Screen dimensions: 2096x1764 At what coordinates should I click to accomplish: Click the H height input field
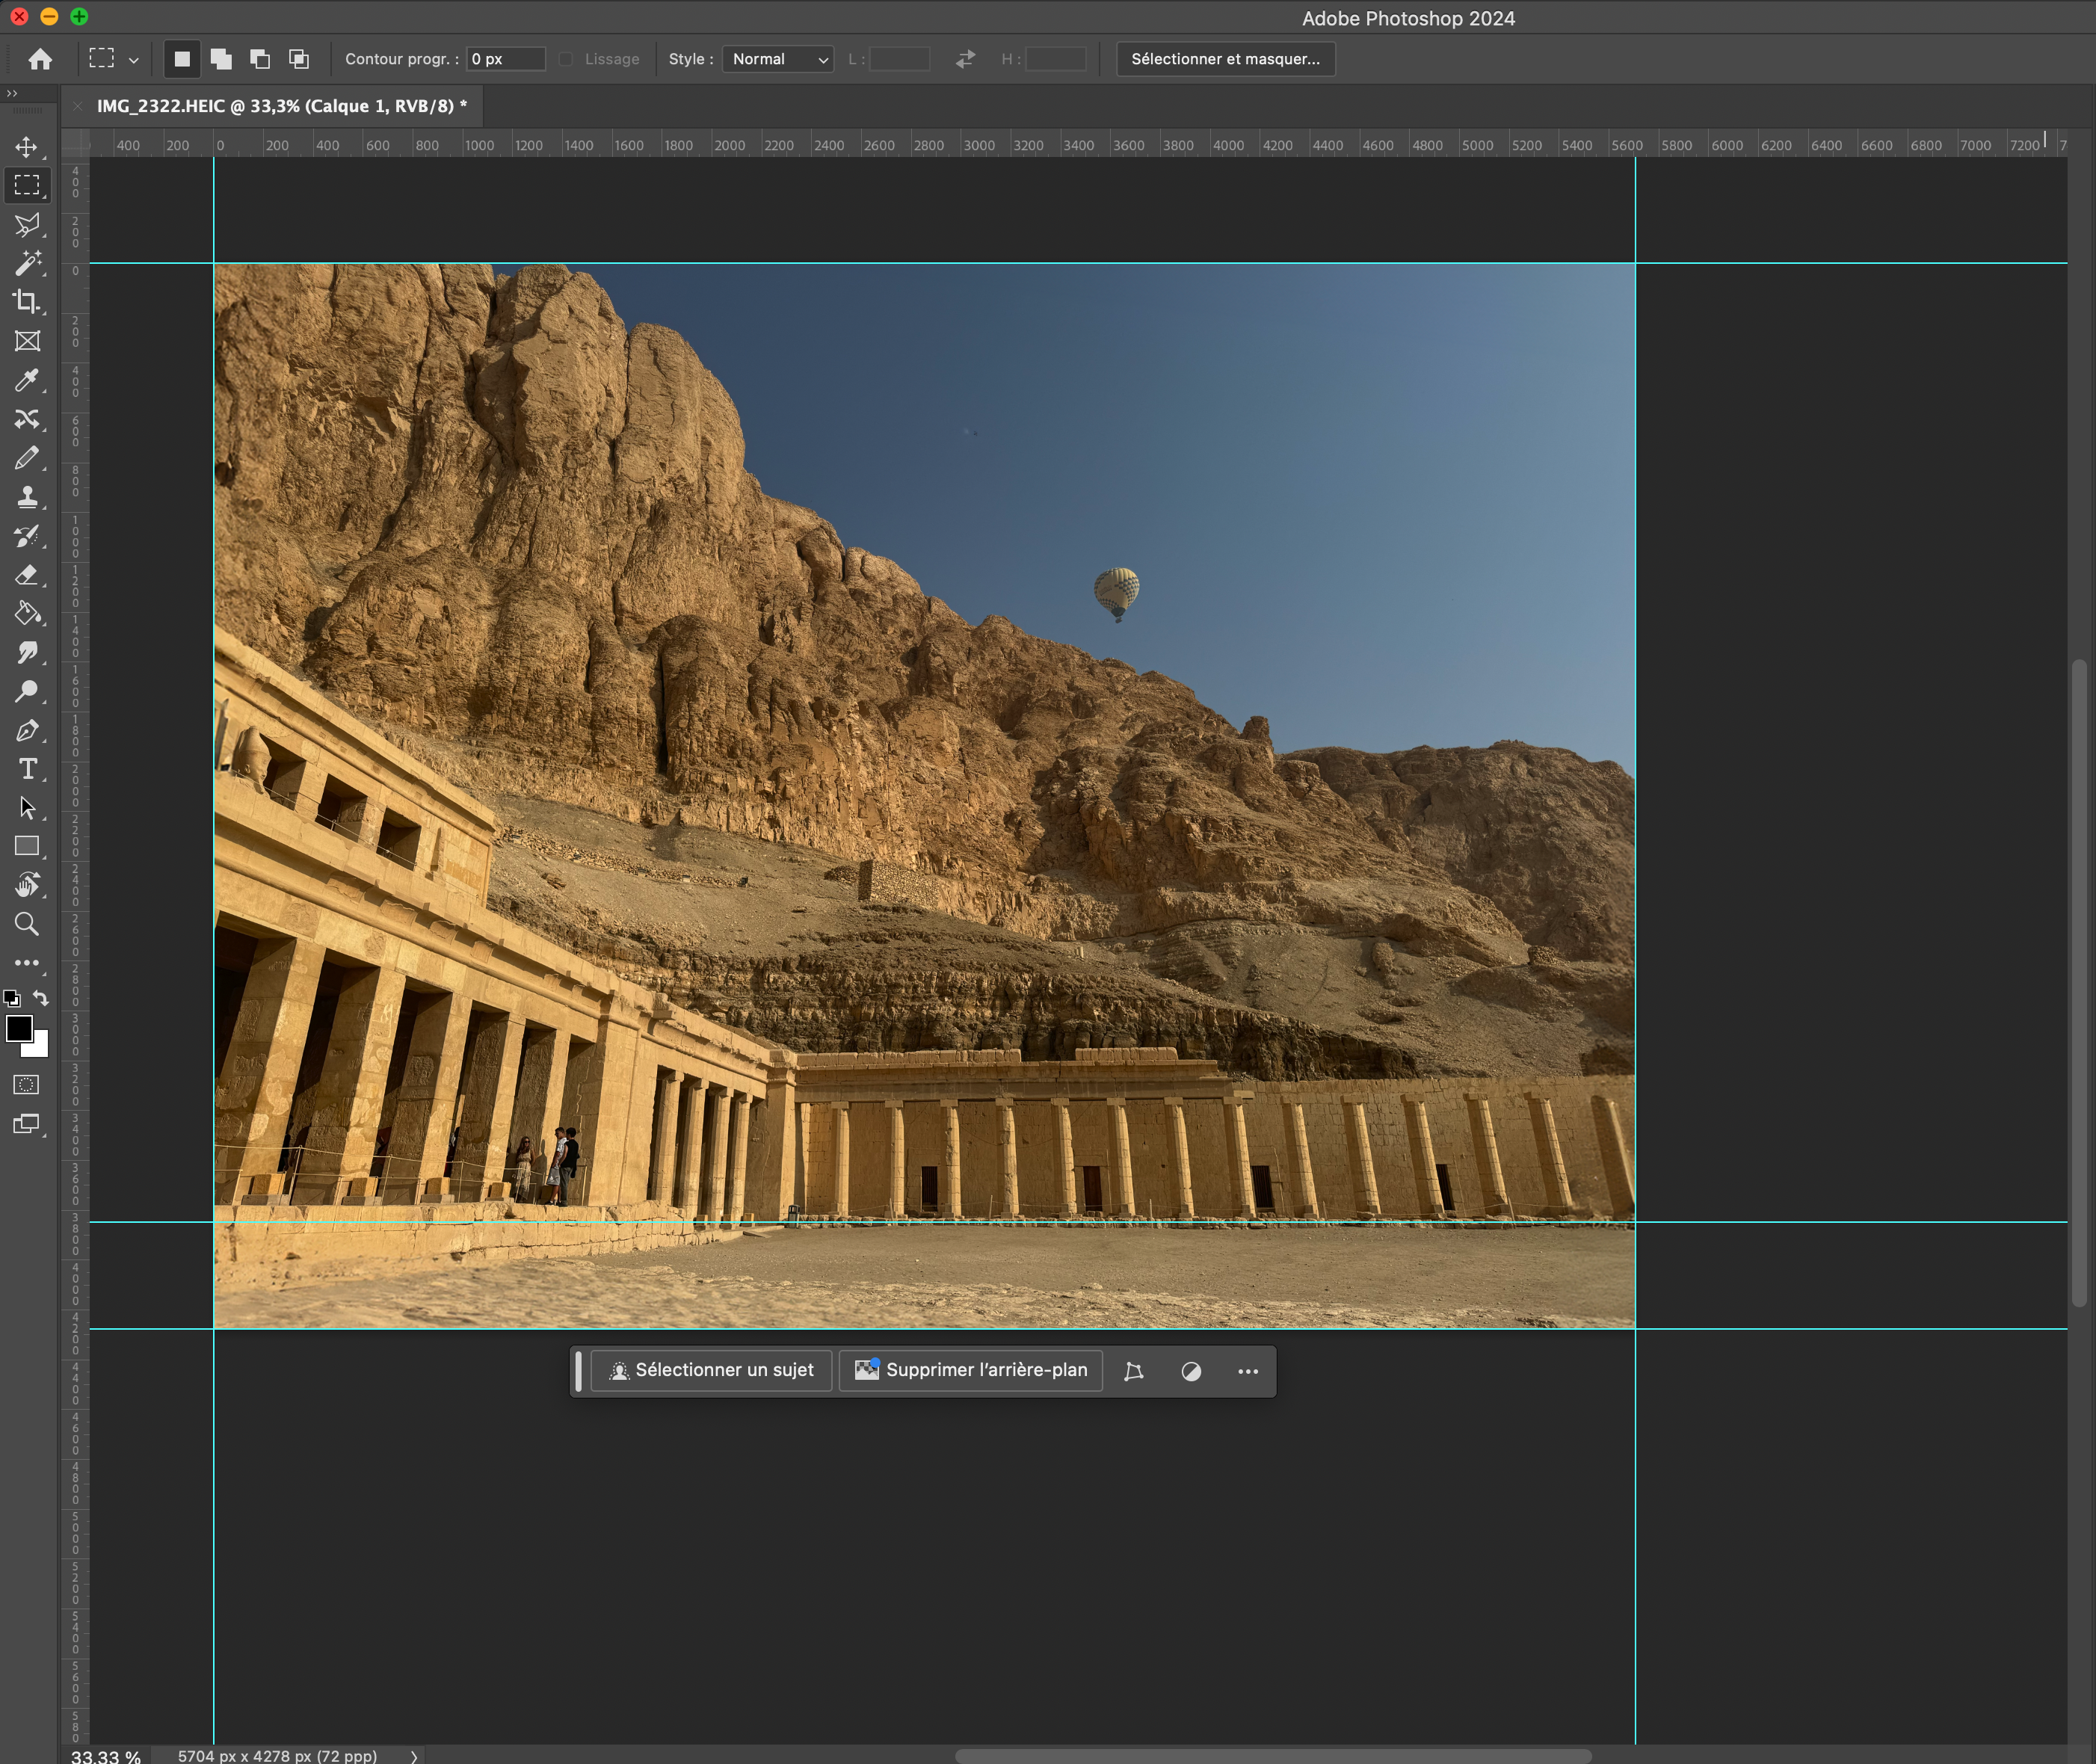coord(1056,59)
